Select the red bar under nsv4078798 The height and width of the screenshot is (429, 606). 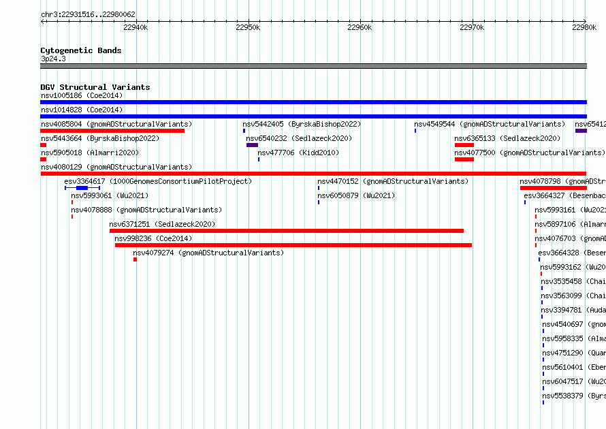[x=554, y=188]
